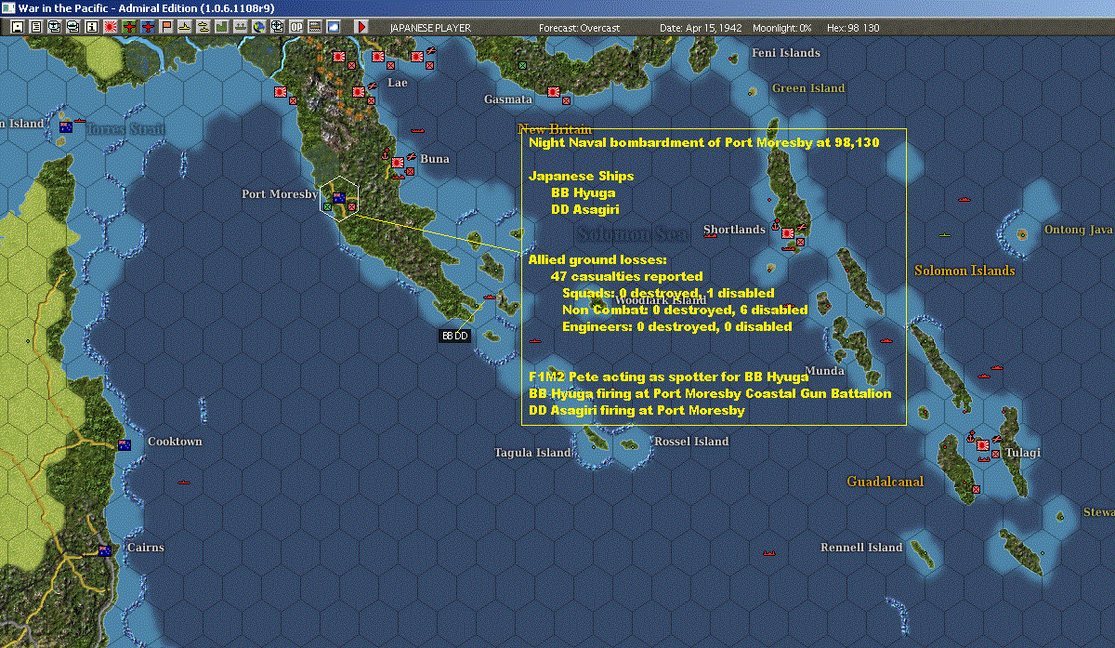Screen dimensions: 1115x648
Task: Click 'DD Asagiri firing at Port Moresby' line
Action: (636, 410)
